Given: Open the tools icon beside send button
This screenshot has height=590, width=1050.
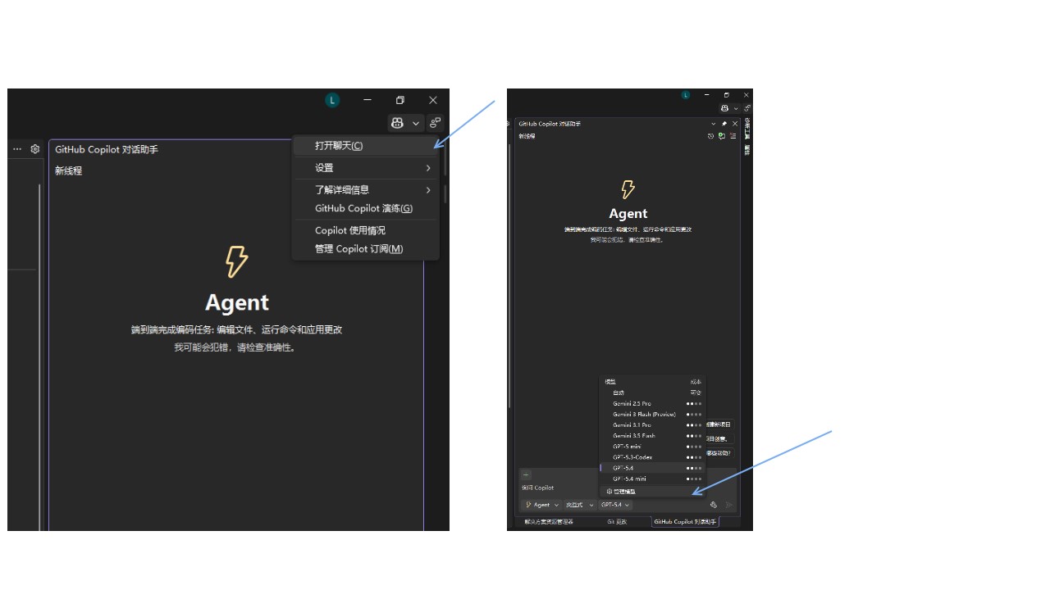Looking at the screenshot, I should 714,505.
